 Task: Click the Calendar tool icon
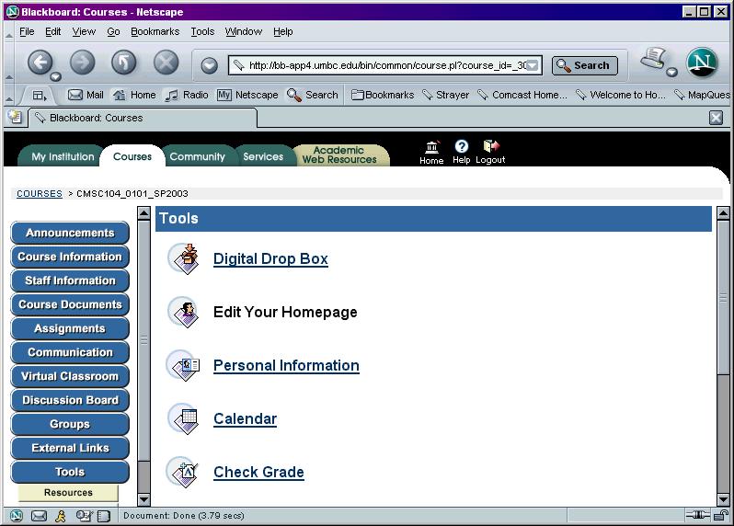tap(184, 418)
